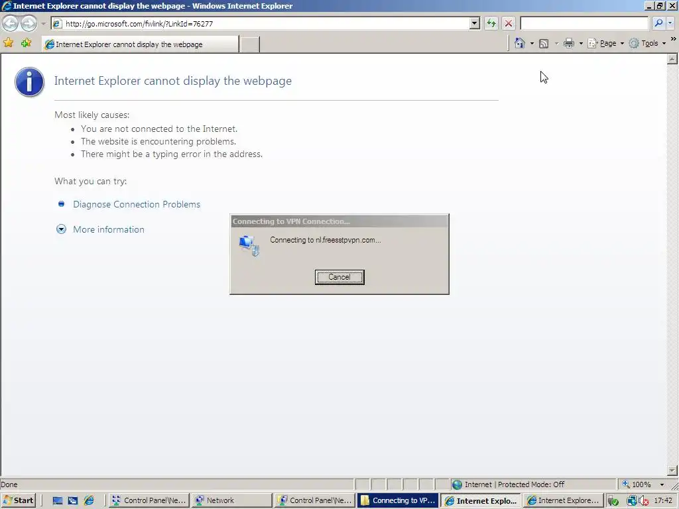Open the Windows Start menu

pyautogui.click(x=18, y=500)
